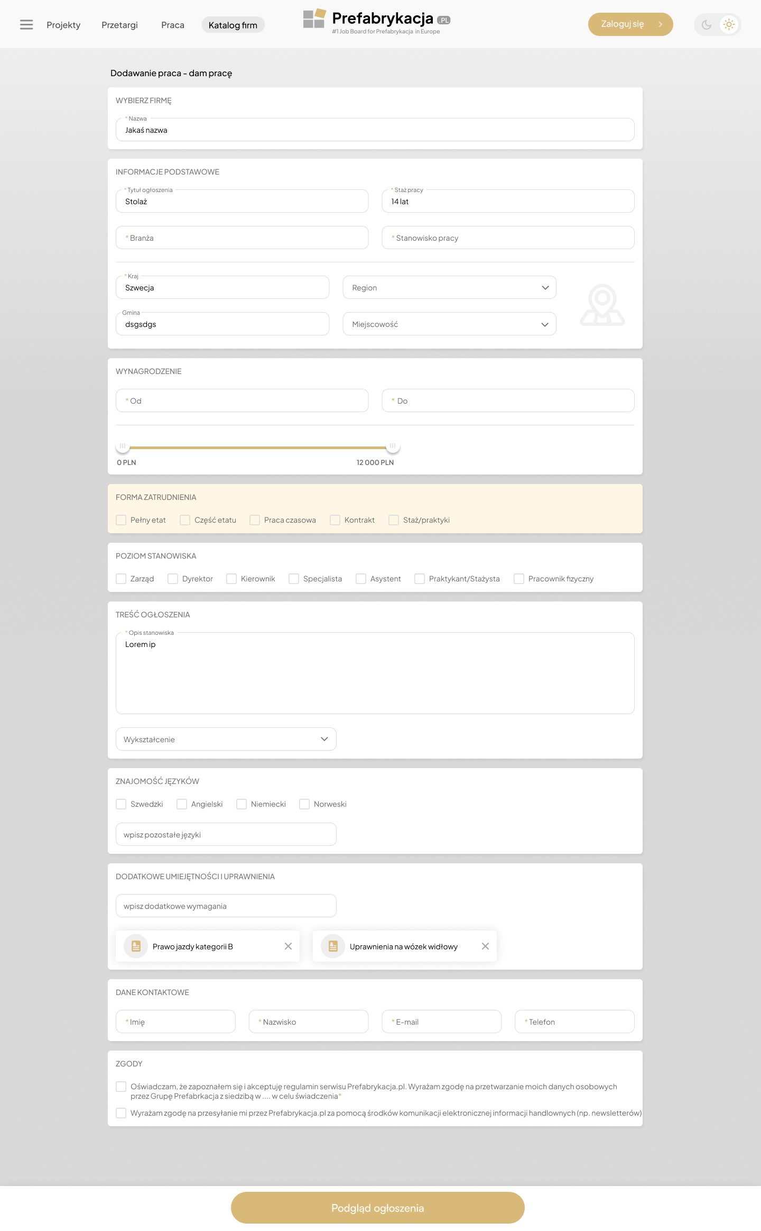Click the Opis stanowiska text area
Screen dimensions: 761x1231
coord(375,673)
